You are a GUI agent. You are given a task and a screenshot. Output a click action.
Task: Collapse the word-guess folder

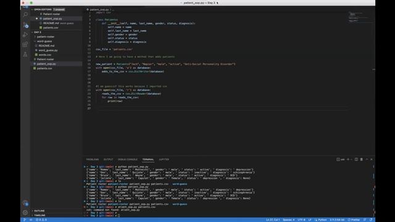coord(44,41)
